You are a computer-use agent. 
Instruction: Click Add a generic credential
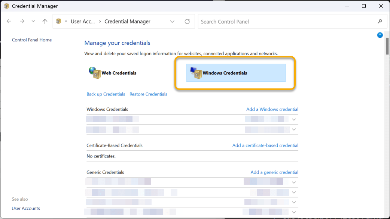coord(274,172)
